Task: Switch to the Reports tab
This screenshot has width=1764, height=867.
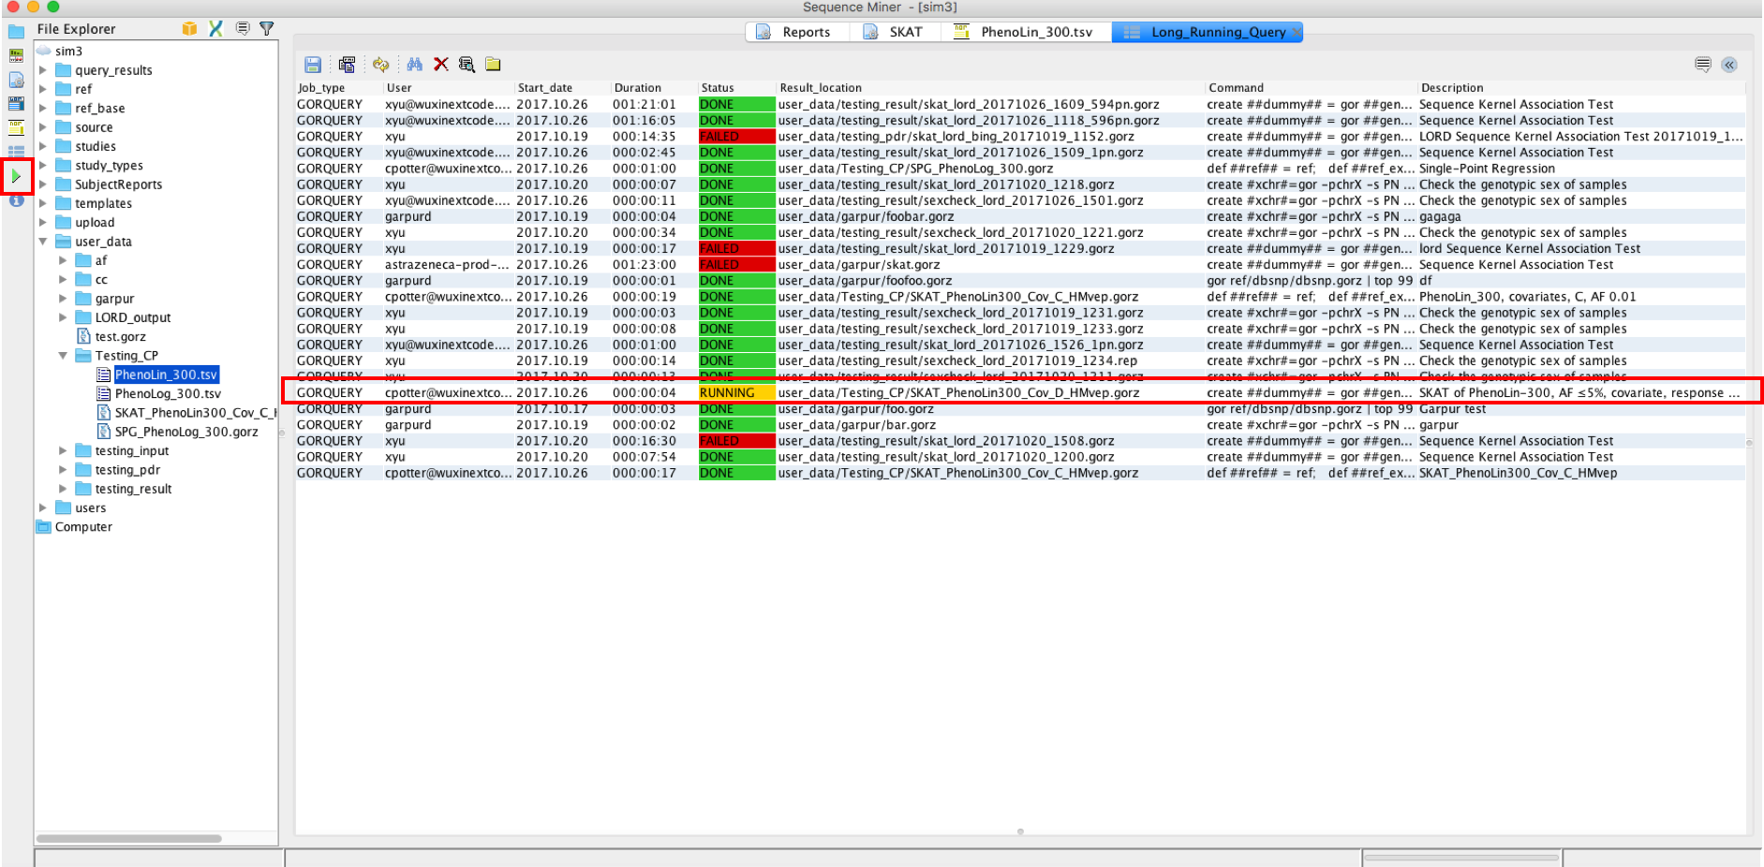Action: (797, 32)
